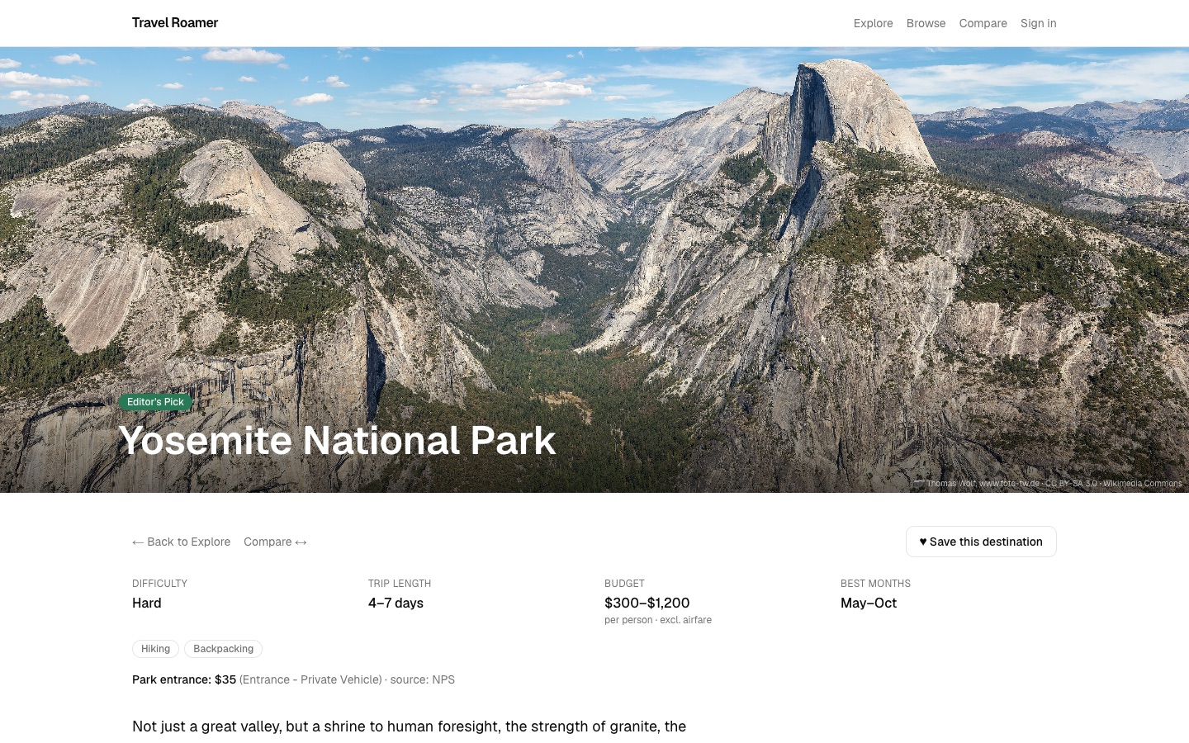Go to Explore in top navigation
The image size is (1189, 743).
(873, 23)
